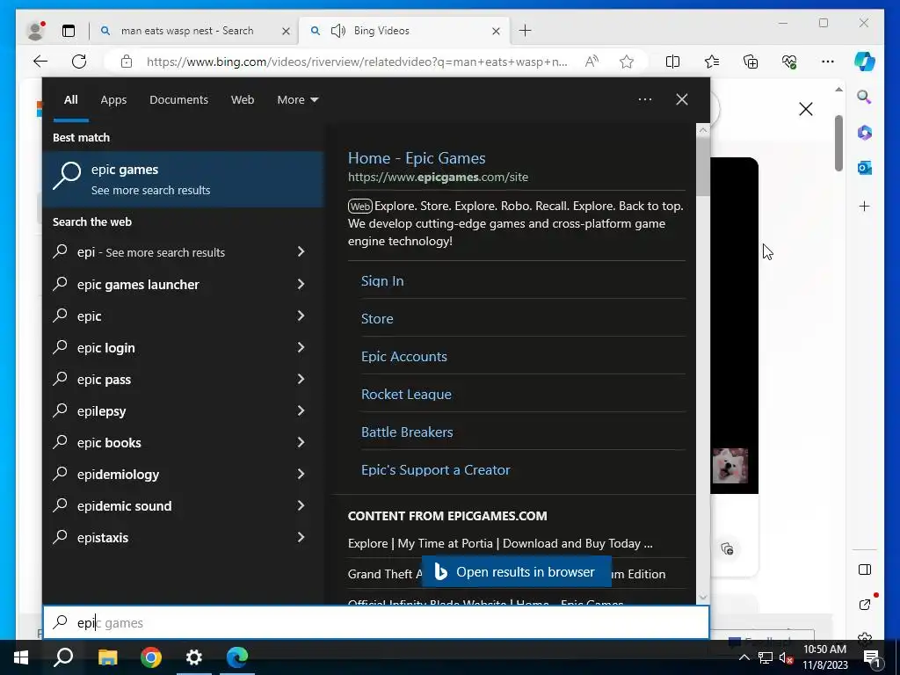Expand arrow for epic pass suggestion
This screenshot has width=900, height=675.
301,379
